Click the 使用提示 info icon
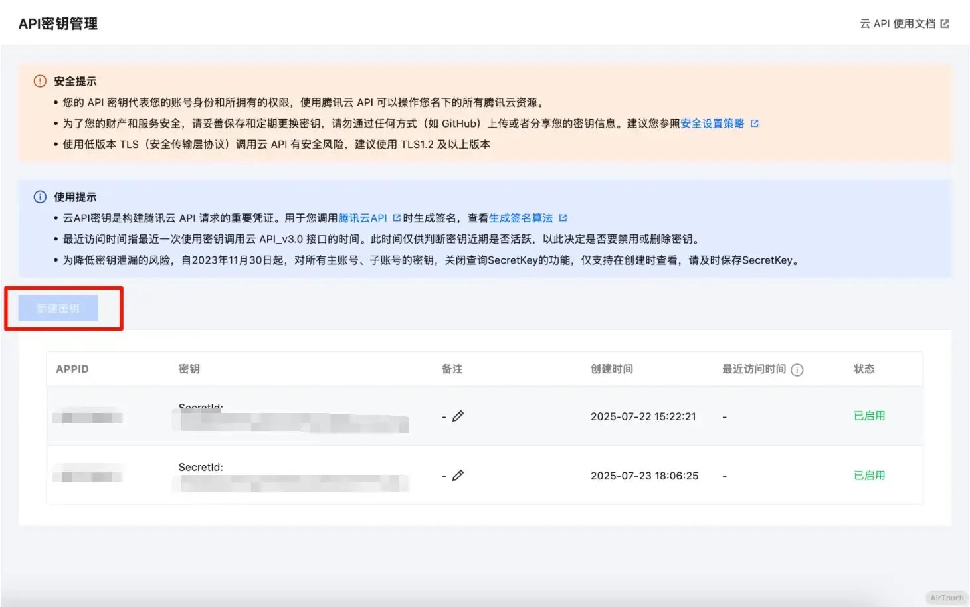 click(x=40, y=197)
